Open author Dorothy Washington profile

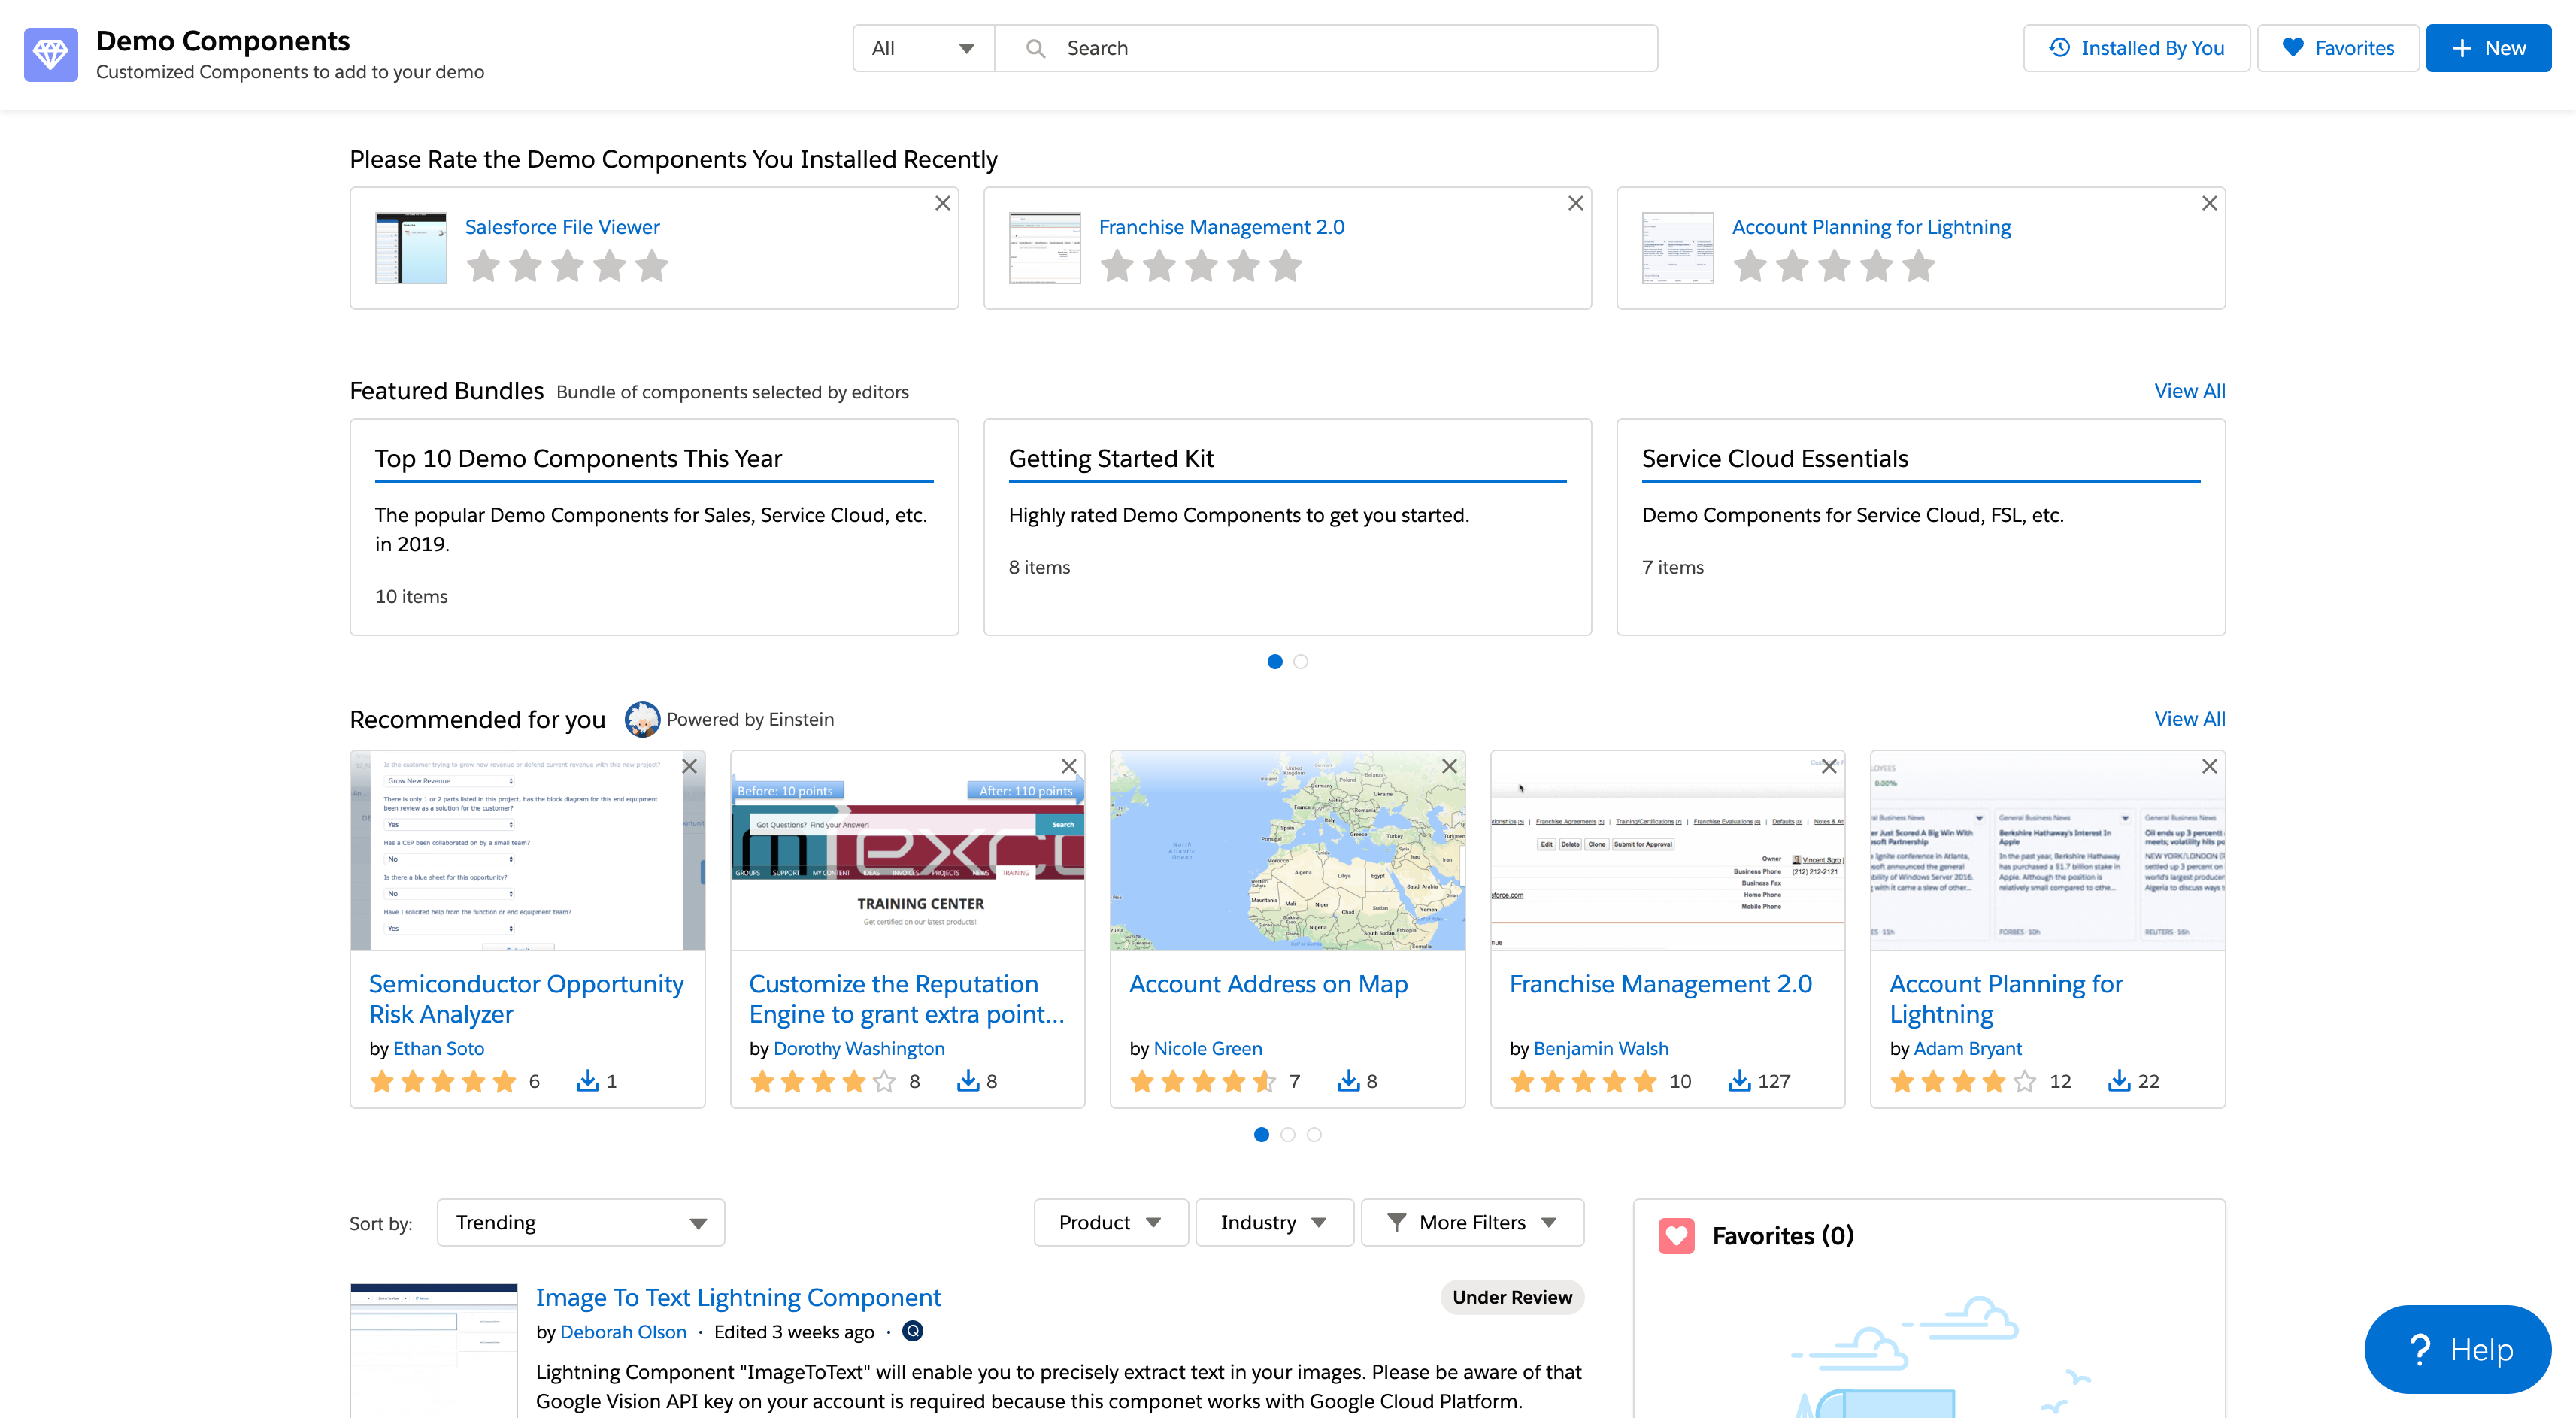(859, 1048)
